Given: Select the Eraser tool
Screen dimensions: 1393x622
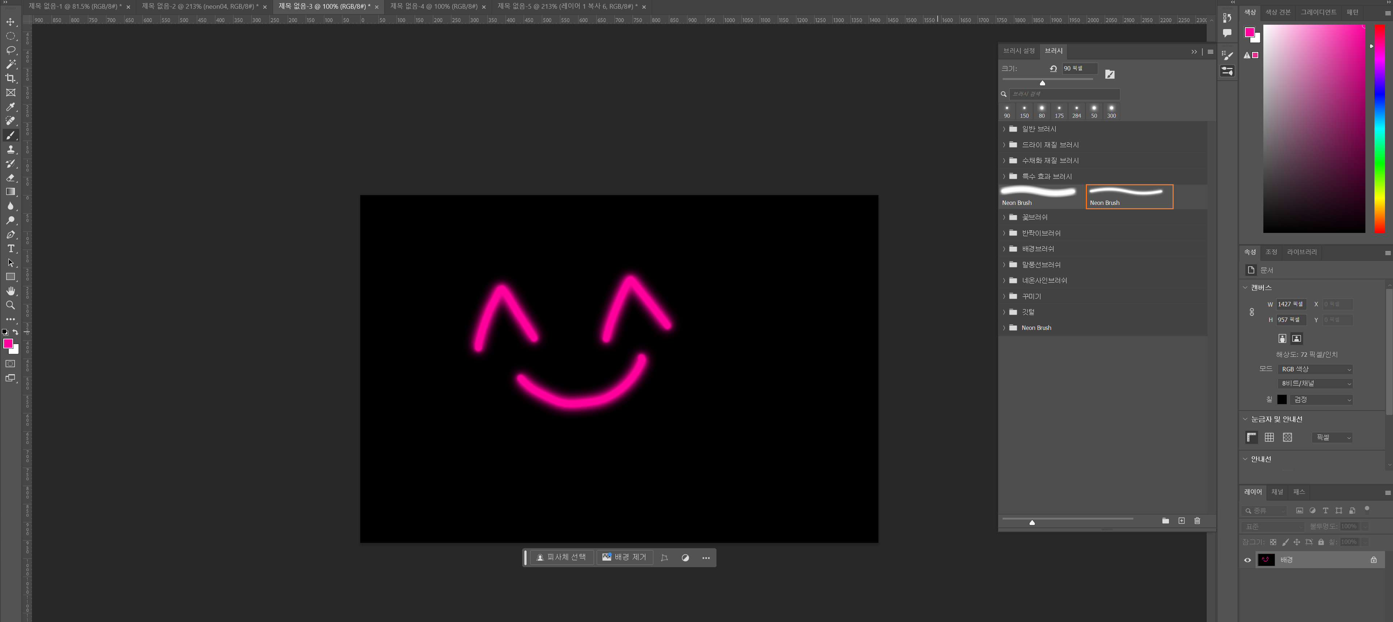Looking at the screenshot, I should click(10, 177).
